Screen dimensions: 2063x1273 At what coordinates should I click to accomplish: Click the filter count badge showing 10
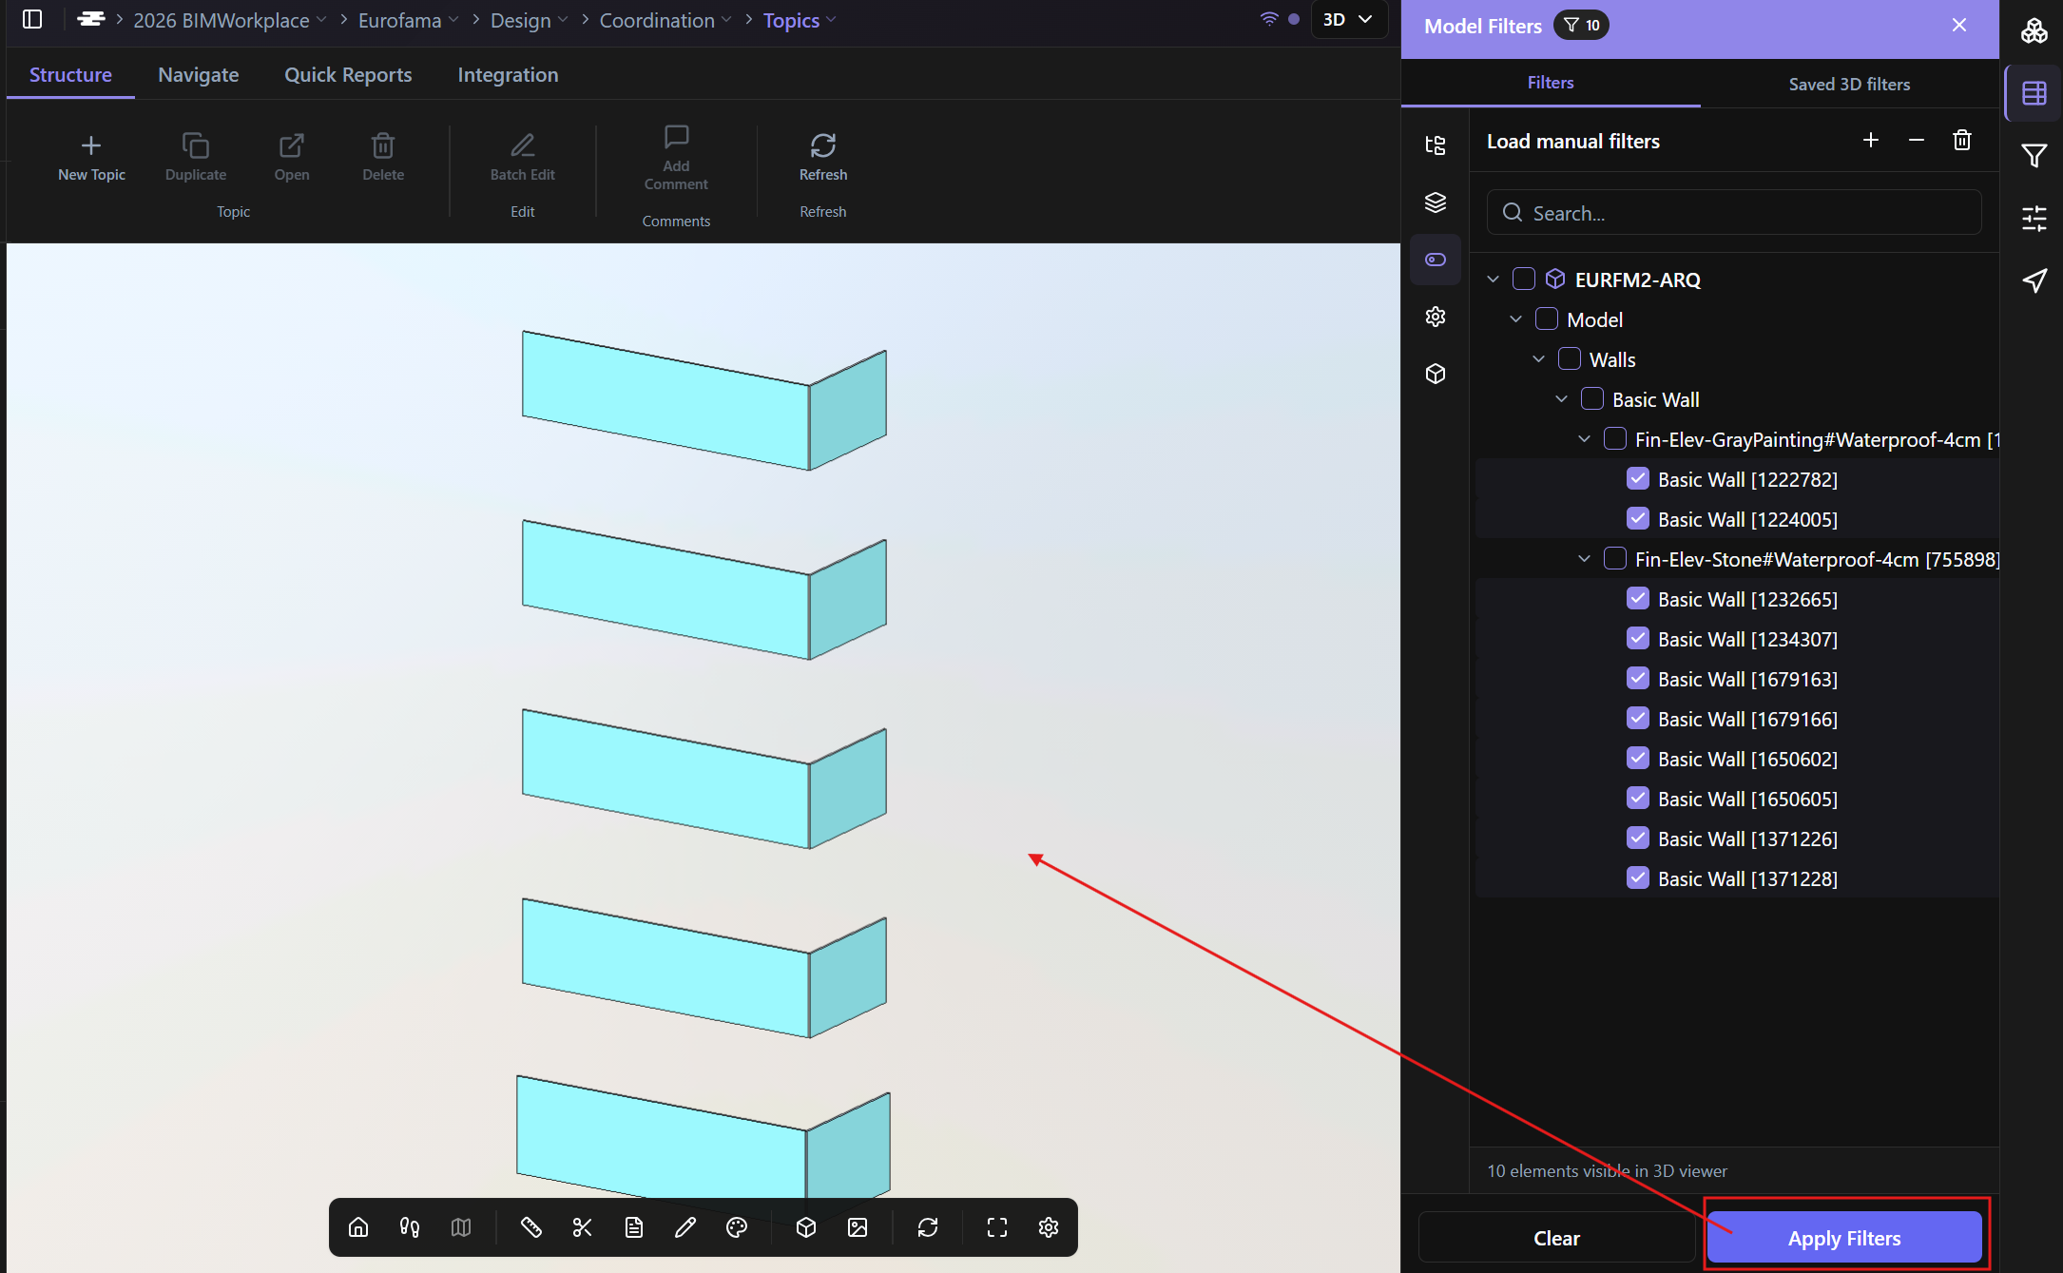[1581, 26]
